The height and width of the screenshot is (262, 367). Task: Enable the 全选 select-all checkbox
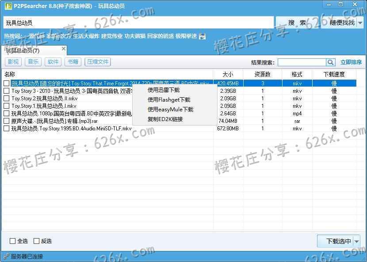pyautogui.click(x=13, y=241)
